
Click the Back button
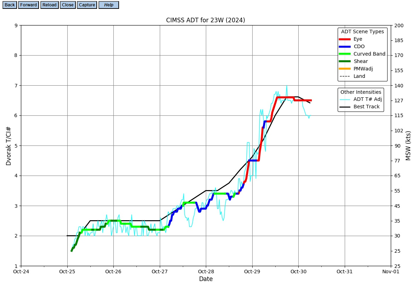10,5
